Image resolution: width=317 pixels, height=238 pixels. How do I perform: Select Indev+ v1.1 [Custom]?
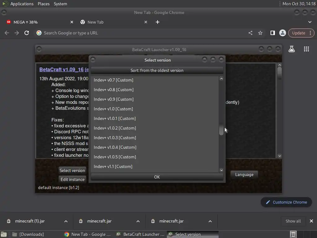coord(155,166)
